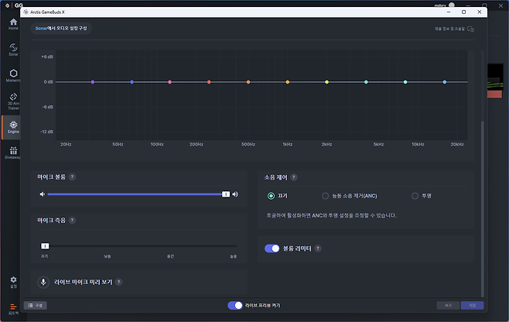
Task: Click help icon beside 라이브 마이크 미리 보기
Action: tap(119, 282)
